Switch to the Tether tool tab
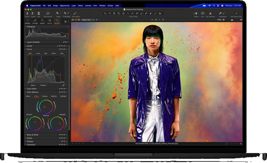 click(x=35, y=21)
